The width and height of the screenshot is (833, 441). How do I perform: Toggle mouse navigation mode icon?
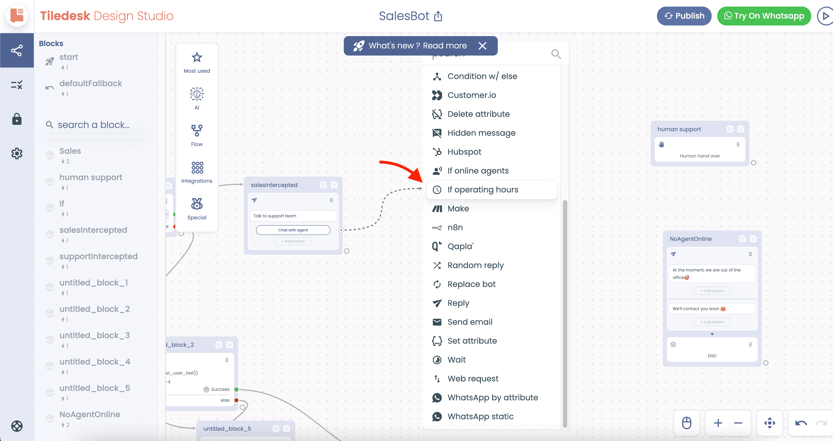[686, 423]
